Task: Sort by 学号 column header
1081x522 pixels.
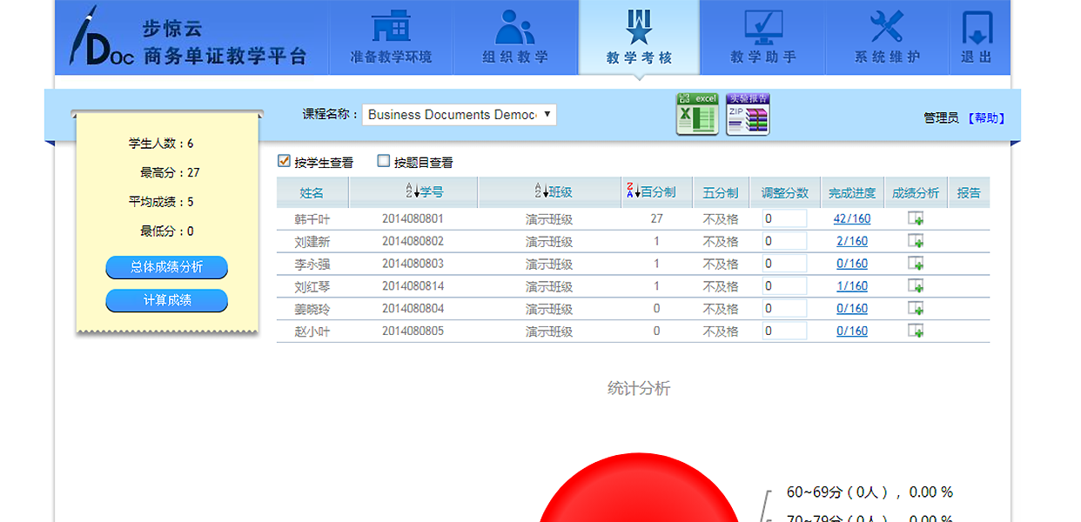Action: point(425,192)
